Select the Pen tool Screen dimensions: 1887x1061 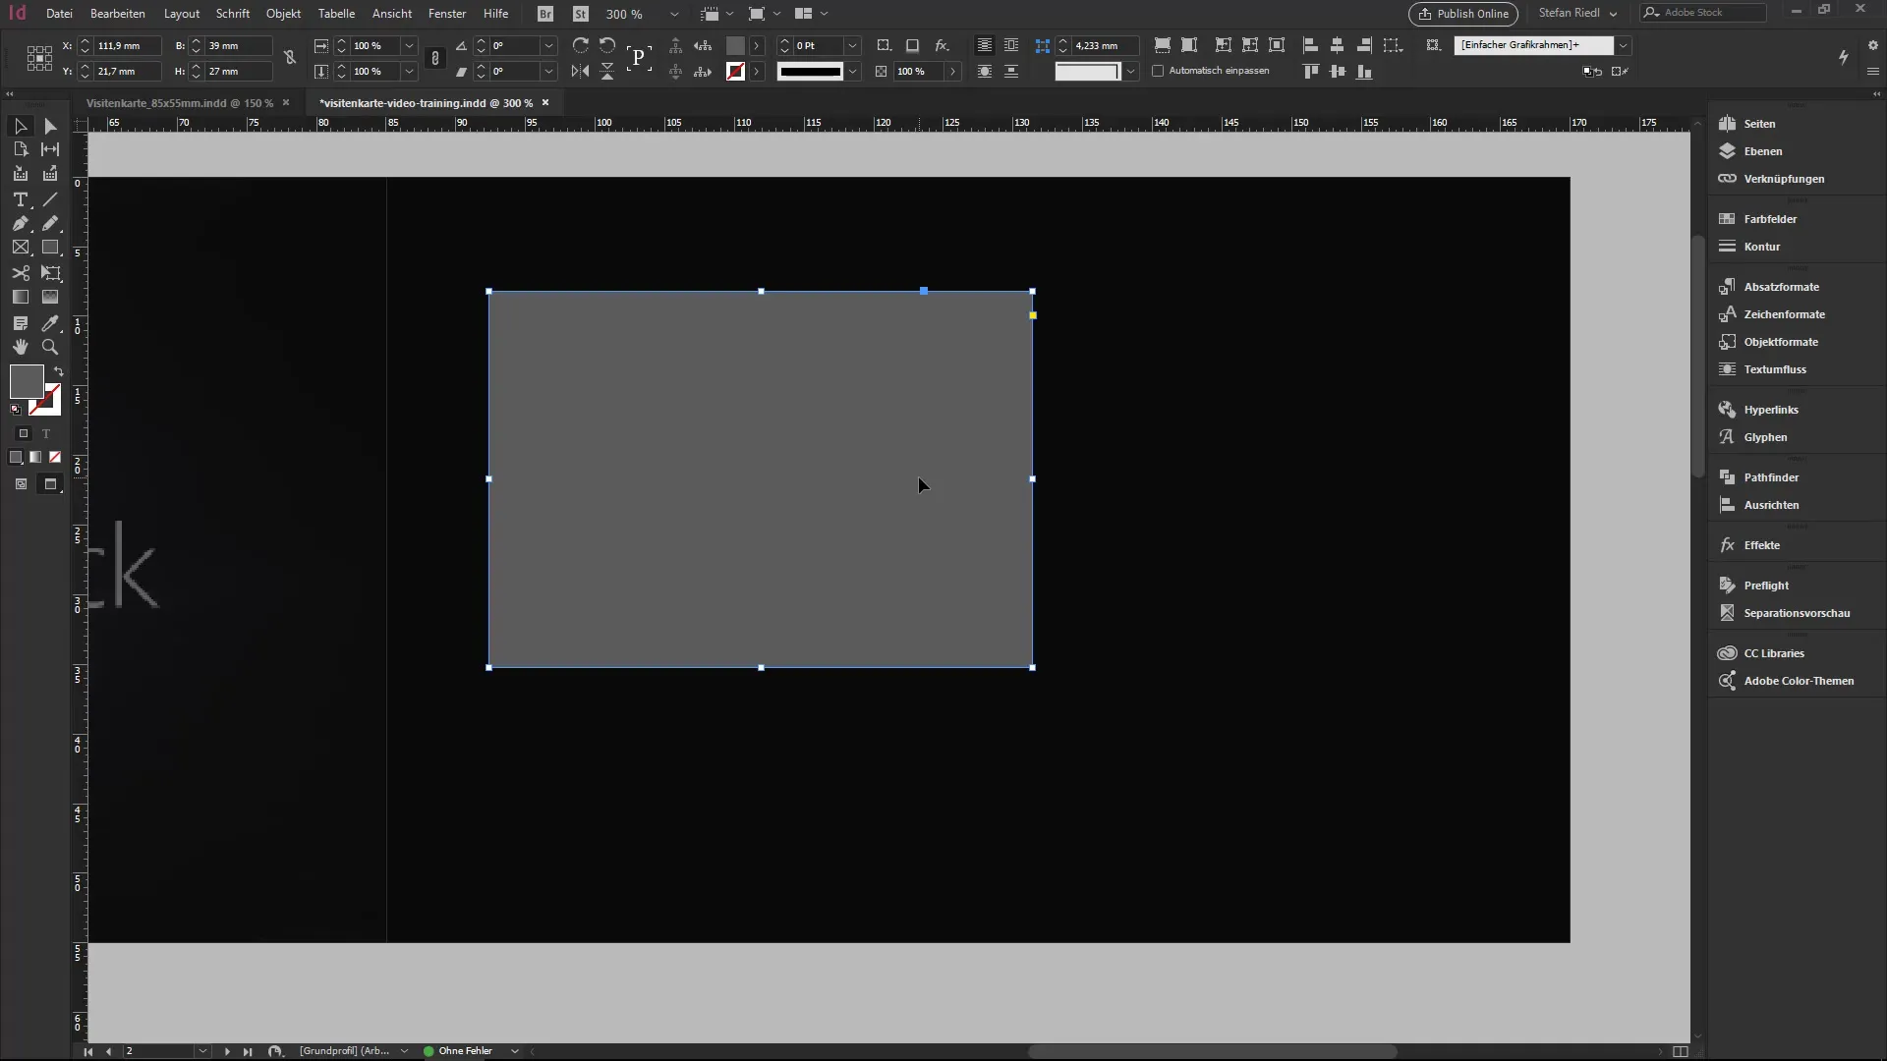tap(21, 224)
